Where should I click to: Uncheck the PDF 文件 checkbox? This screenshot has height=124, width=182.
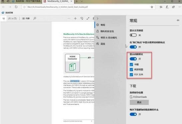pyautogui.click(x=131, y=75)
